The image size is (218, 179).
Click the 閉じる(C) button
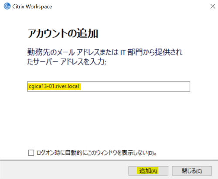pyautogui.click(x=192, y=171)
